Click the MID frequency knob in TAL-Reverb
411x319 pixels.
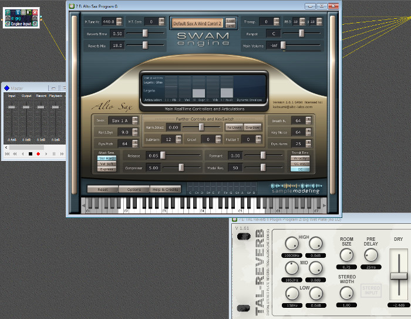click(292, 268)
